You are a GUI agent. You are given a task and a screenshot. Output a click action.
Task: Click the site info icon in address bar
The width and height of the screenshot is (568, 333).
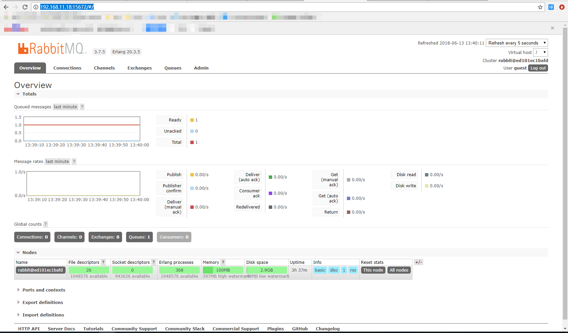pos(36,7)
